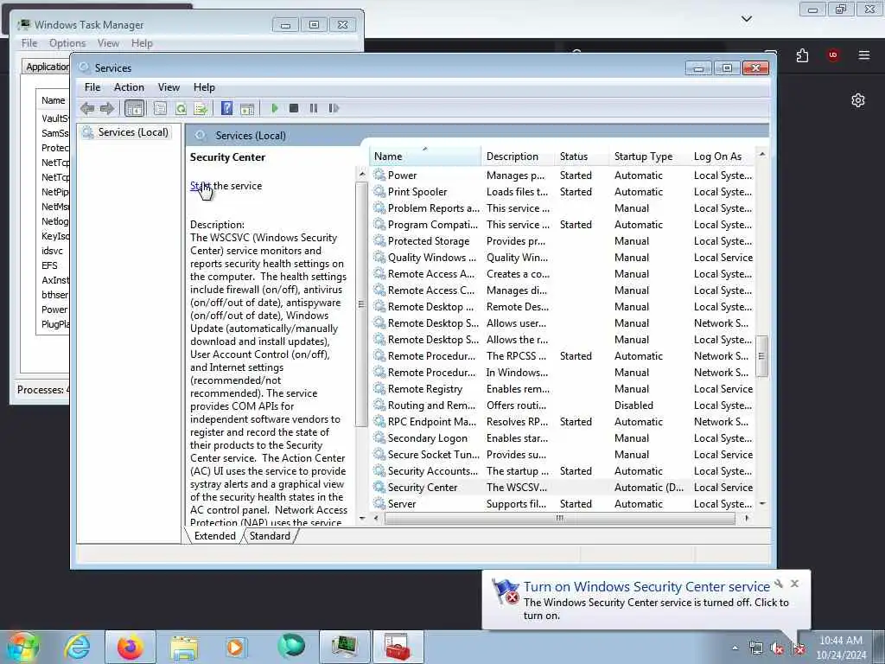The image size is (885, 664).
Task: Sort services by the Name column header
Action: (425, 156)
